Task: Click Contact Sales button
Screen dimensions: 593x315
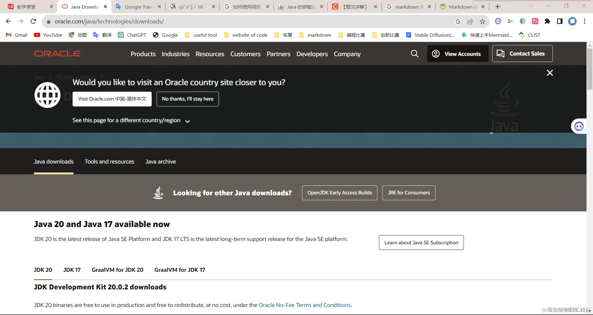Action: pos(522,54)
